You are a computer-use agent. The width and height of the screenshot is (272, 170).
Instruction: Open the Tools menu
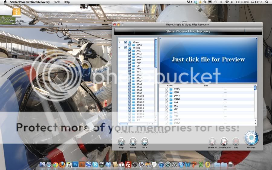[57, 2]
